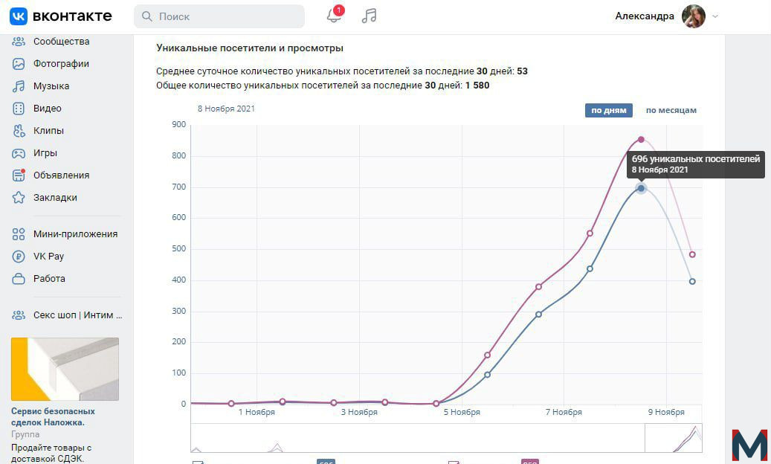Click the VKontakte logo icon

19,16
